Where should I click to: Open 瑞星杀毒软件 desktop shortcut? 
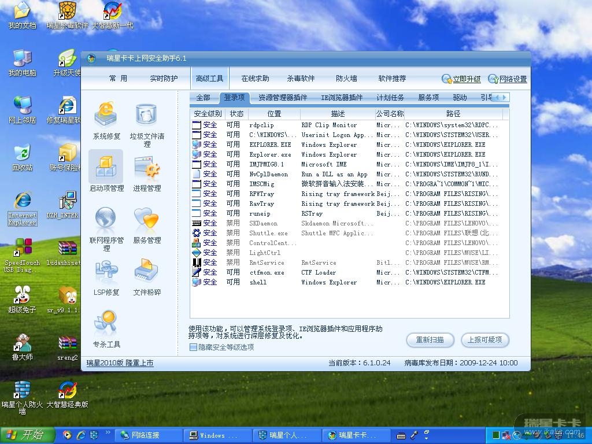pos(67,16)
